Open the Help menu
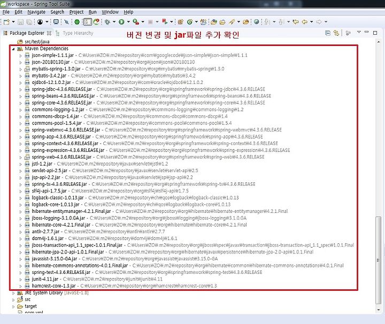This screenshot has height=324, width=385. coord(128,12)
